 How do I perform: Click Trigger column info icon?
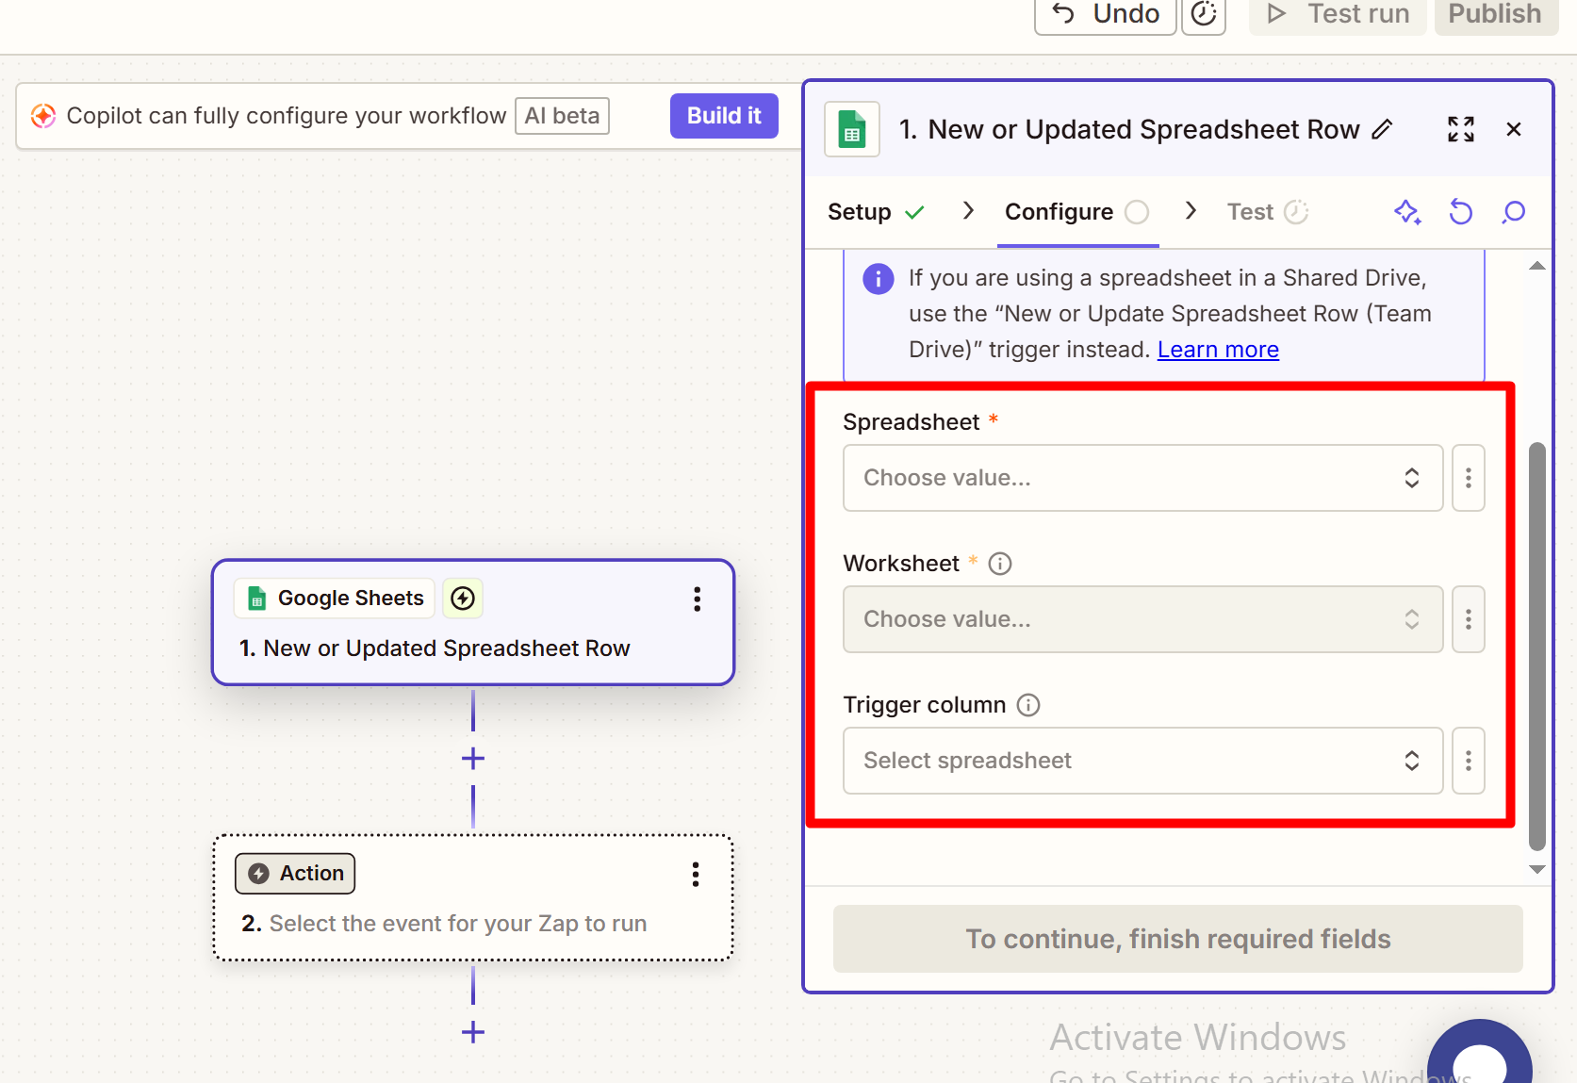pos(1028,705)
